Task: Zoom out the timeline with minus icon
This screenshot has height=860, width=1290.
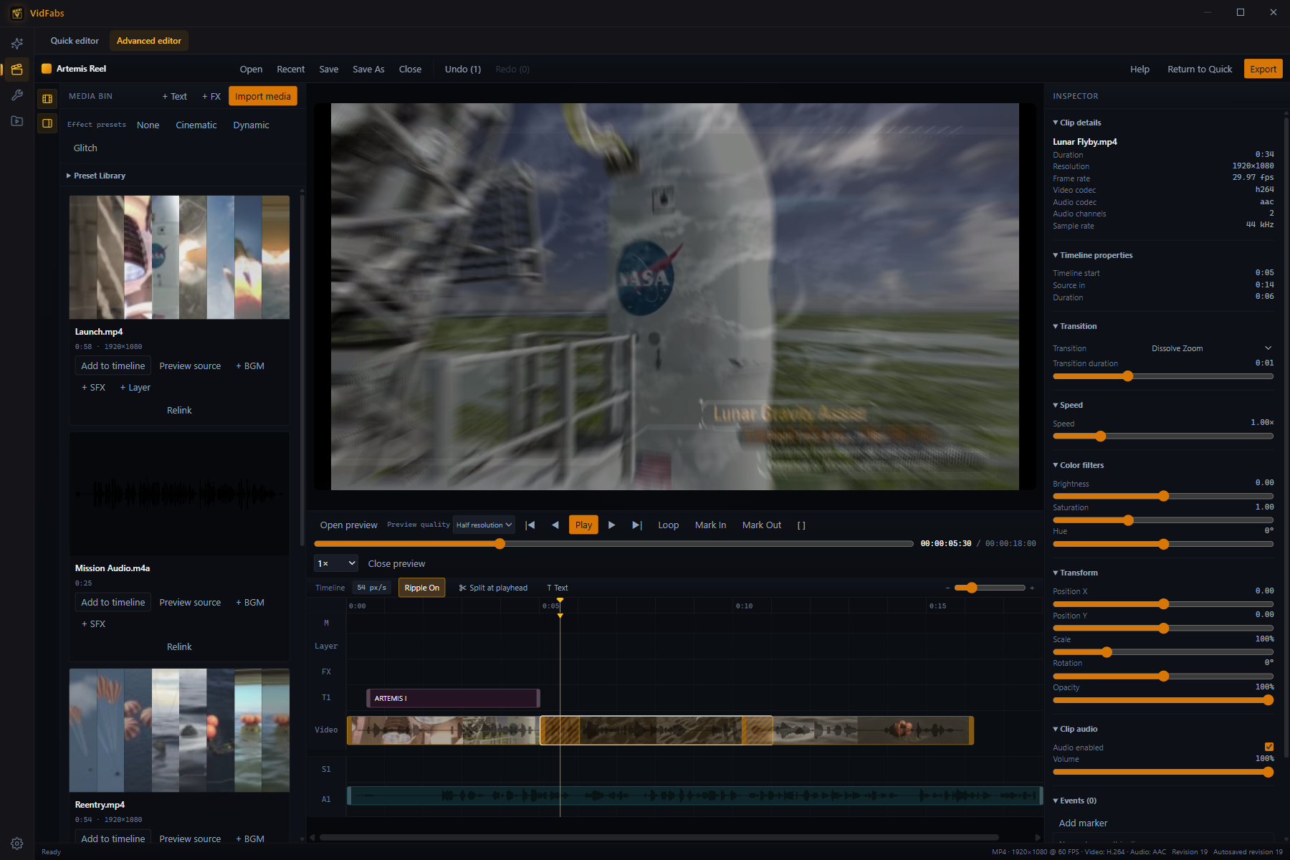Action: click(x=947, y=588)
